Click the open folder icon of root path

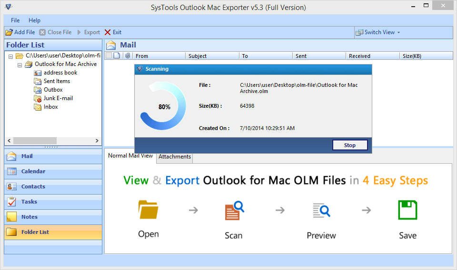click(20, 56)
